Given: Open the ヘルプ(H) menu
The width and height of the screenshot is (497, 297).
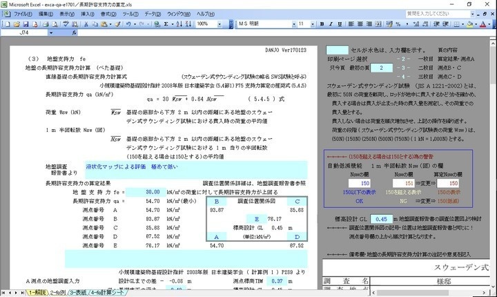Looking at the screenshot, I should click(206, 14).
